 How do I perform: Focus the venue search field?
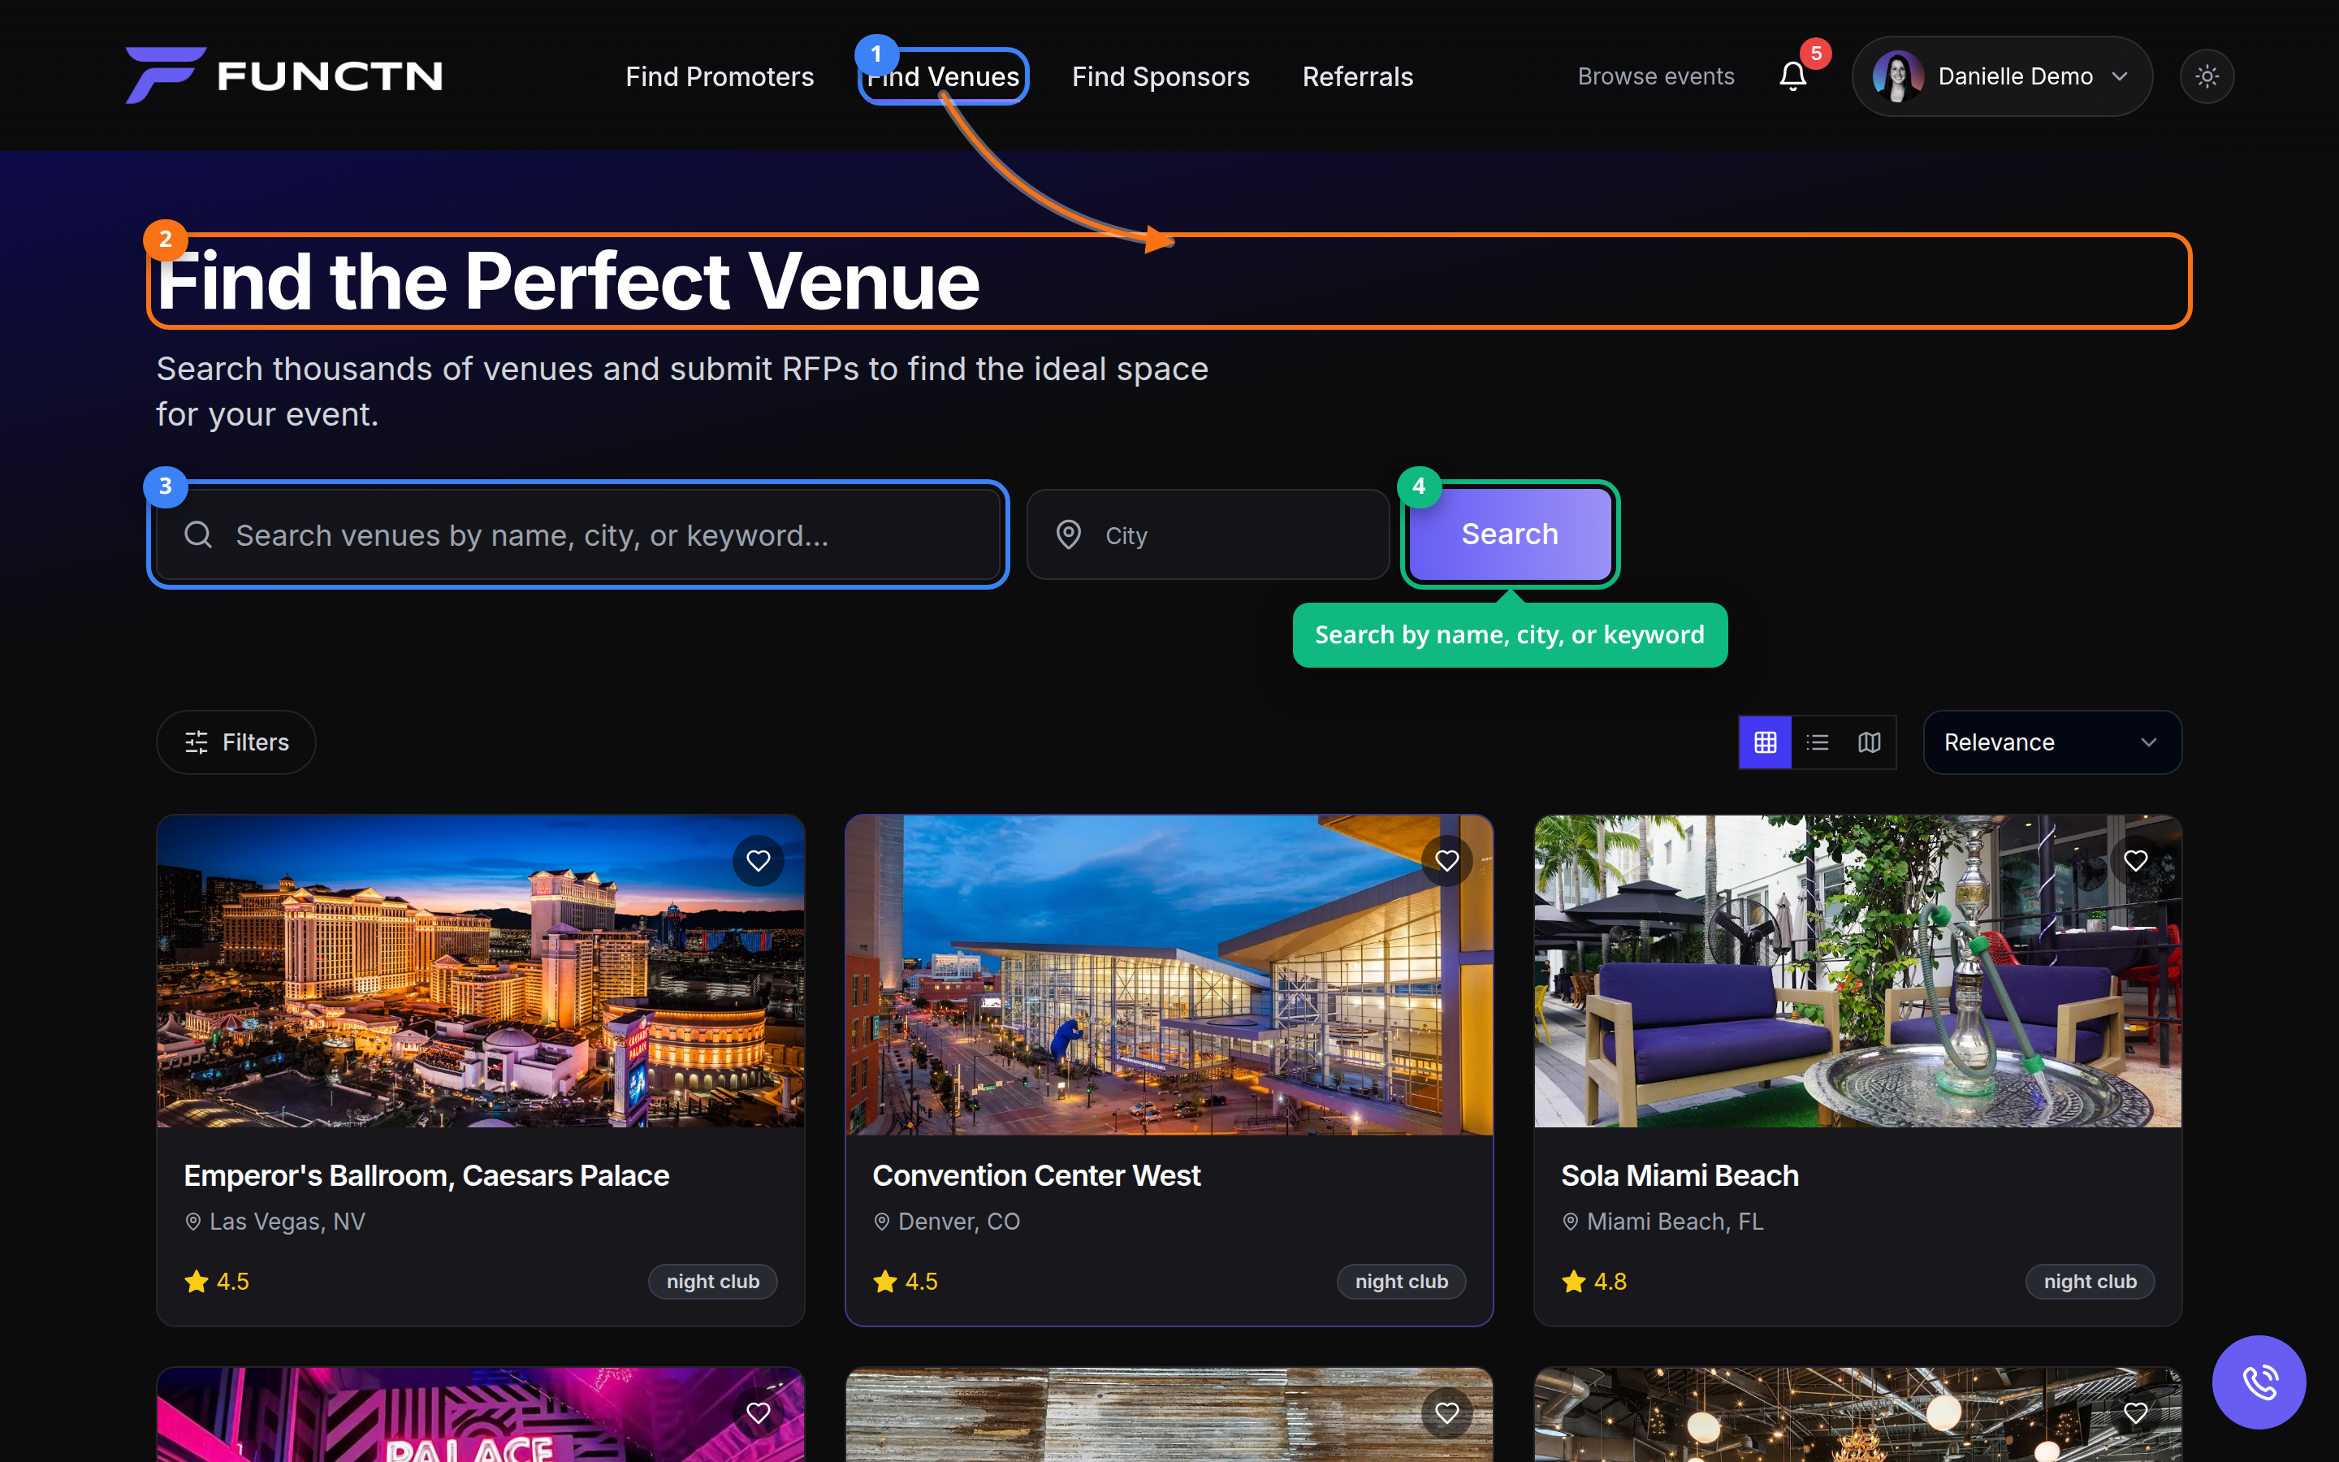[x=578, y=534]
